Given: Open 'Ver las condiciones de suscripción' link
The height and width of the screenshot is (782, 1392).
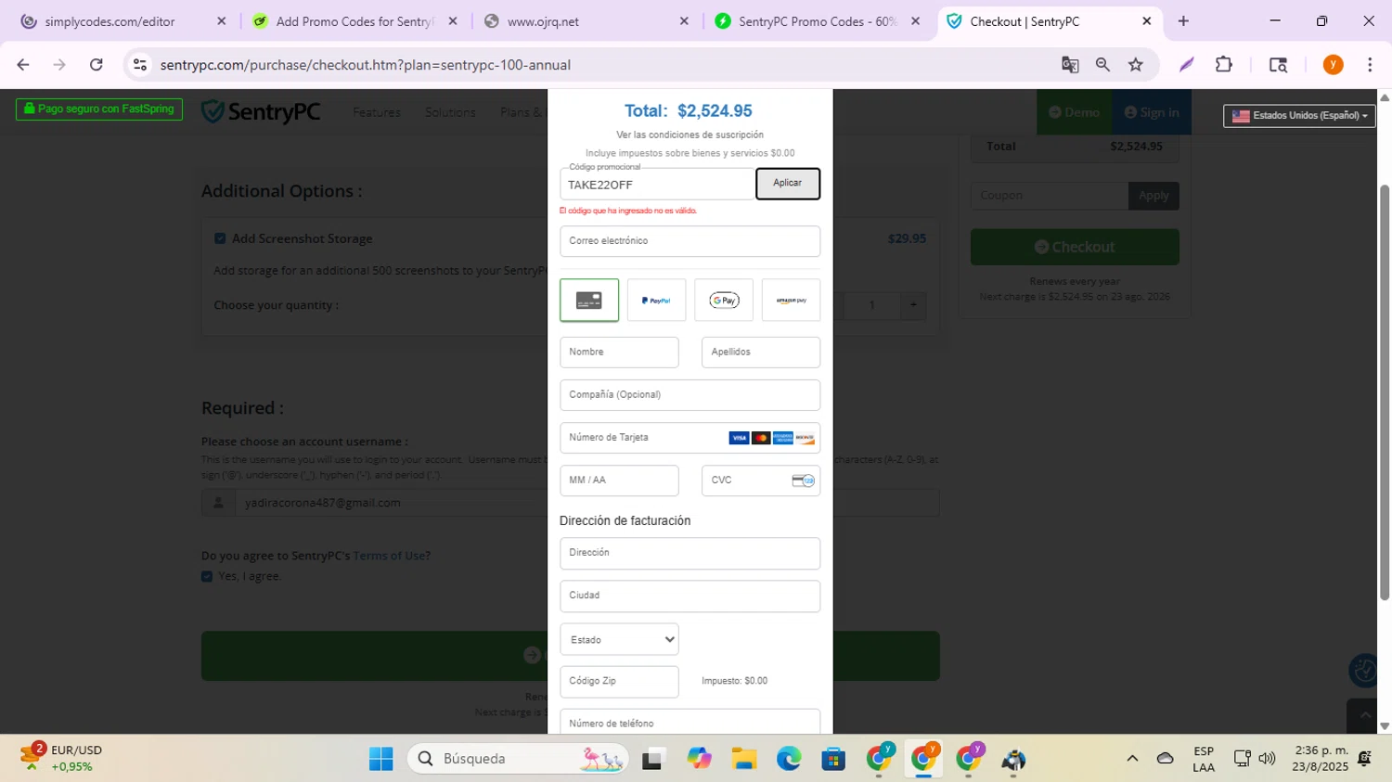Looking at the screenshot, I should click(x=690, y=135).
